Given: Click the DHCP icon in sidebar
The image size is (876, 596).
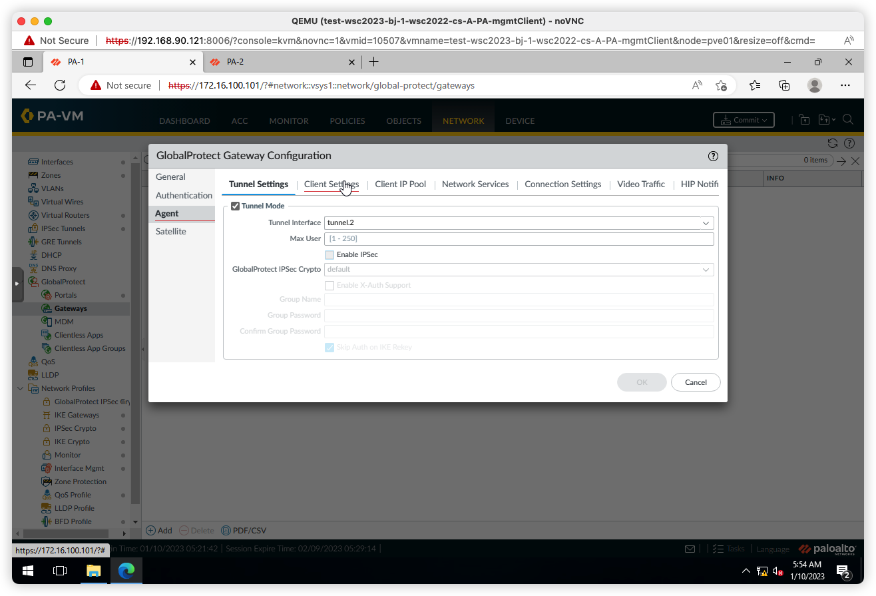Looking at the screenshot, I should click(34, 255).
